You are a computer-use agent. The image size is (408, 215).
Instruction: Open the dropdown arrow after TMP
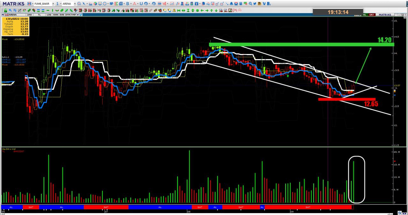tap(77, 15)
